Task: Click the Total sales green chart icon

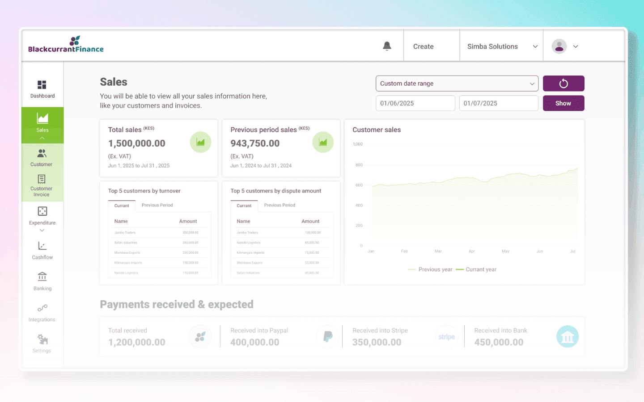Action: (200, 142)
